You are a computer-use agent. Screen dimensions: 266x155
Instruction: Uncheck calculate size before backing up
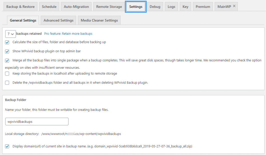point(7,42)
